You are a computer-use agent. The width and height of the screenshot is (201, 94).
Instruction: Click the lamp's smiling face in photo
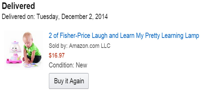[x=14, y=49]
